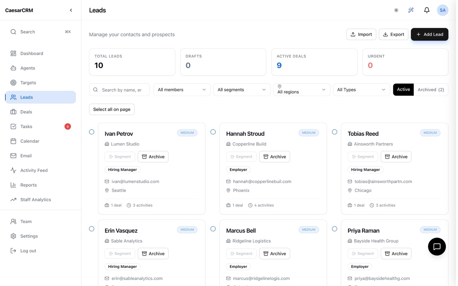
Task: Open the All Types dropdown
Action: tap(361, 90)
